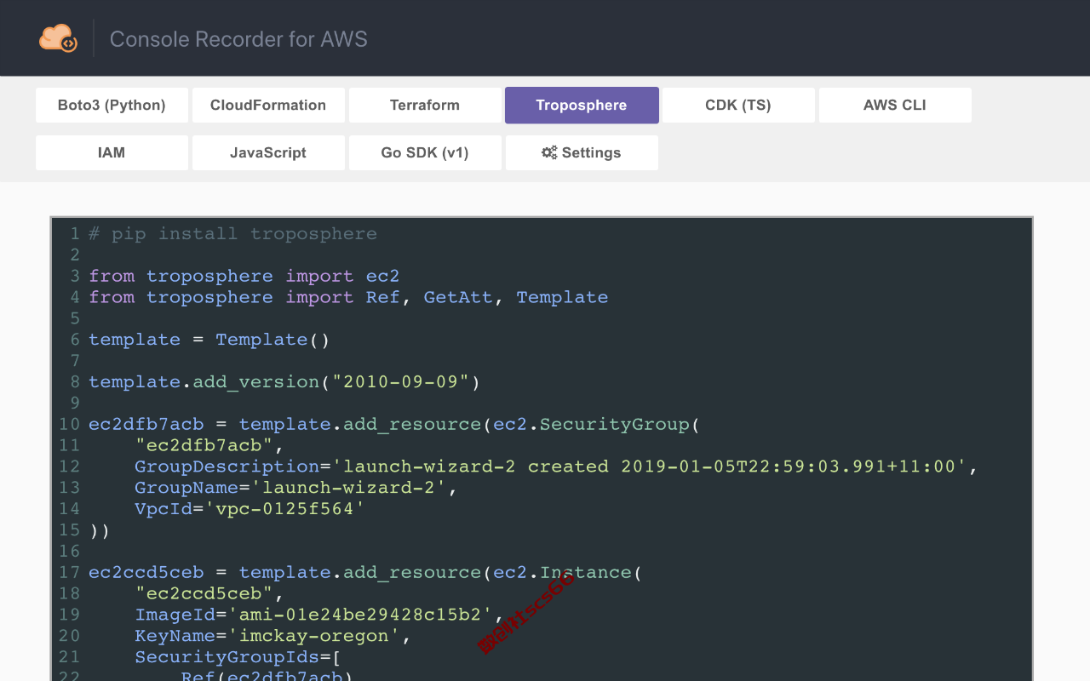This screenshot has height=681, width=1090.
Task: Click the ec2.SecurityGroup add_resource line
Action: pos(394,424)
